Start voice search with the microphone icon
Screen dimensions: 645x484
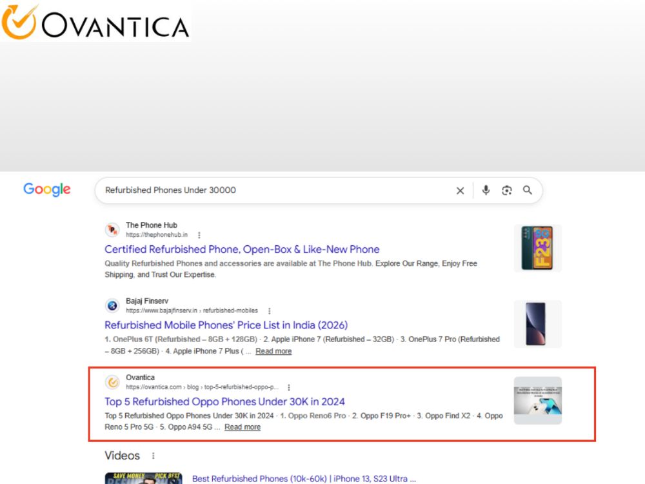click(x=486, y=190)
